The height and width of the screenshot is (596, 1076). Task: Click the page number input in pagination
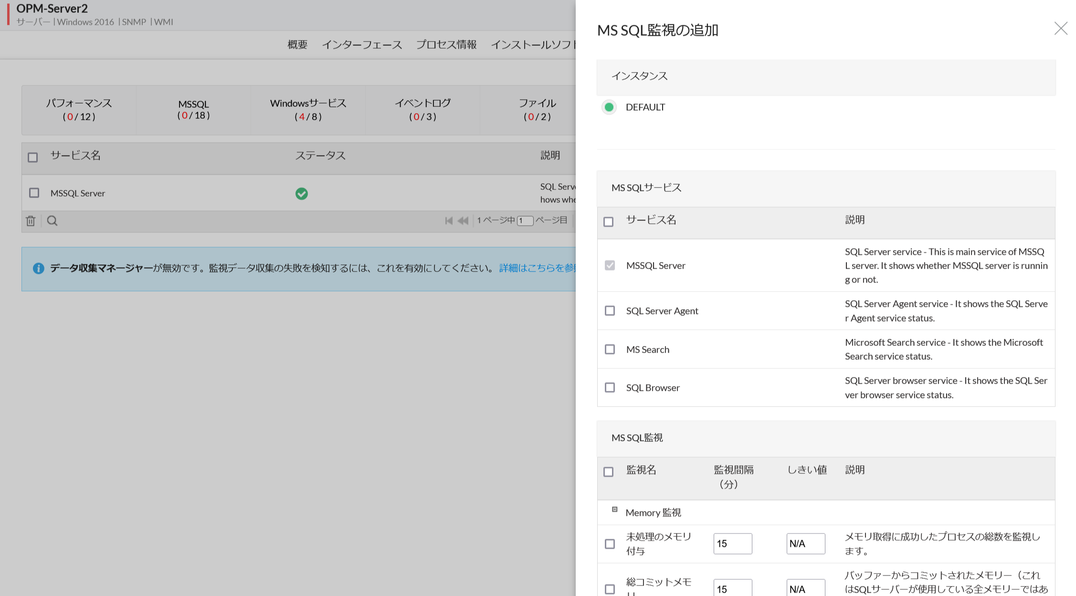525,220
